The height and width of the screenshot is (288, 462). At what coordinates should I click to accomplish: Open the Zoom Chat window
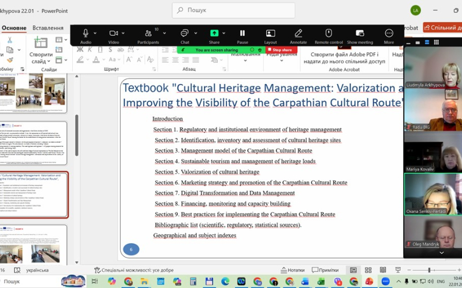tap(184, 33)
